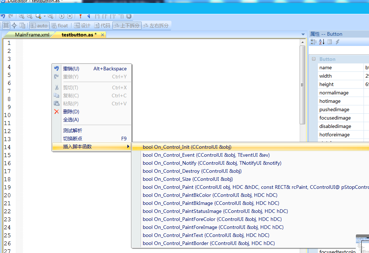Toggle the 上下拆分 split view mode

click(128, 26)
